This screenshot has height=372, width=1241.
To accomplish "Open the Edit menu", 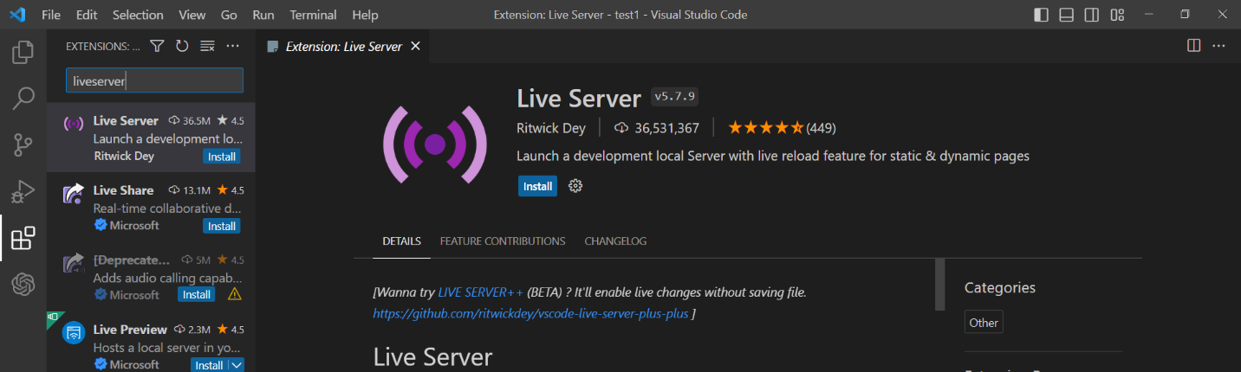I will [87, 15].
